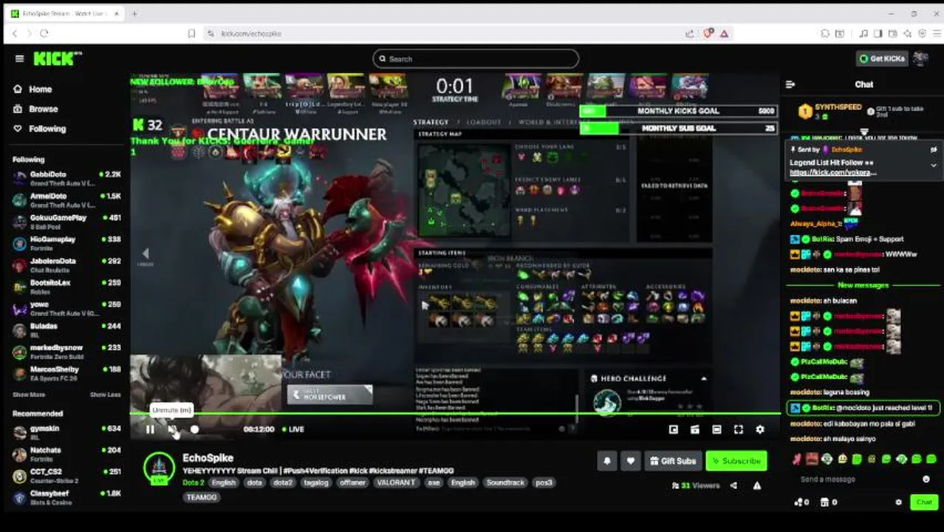
Task: Report the stream via warning triangle icon
Action: tap(757, 485)
